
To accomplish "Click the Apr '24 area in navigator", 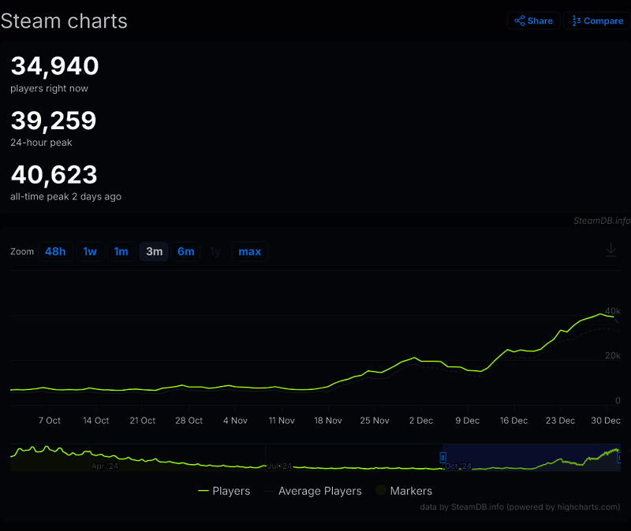I will [103, 466].
